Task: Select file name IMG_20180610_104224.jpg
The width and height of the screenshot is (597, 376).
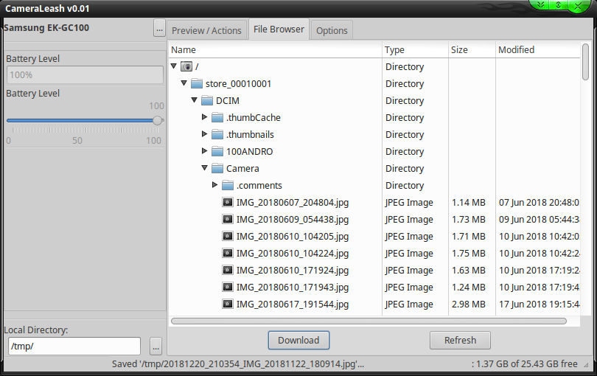Action: point(293,254)
